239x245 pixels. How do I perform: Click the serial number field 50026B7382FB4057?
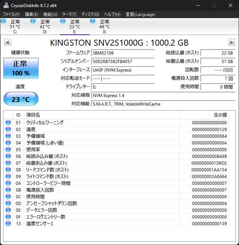click(x=123, y=61)
